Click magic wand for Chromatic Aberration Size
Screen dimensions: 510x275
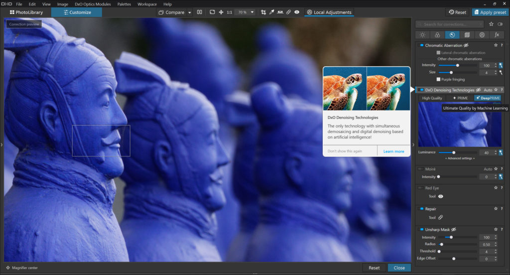pyautogui.click(x=501, y=73)
